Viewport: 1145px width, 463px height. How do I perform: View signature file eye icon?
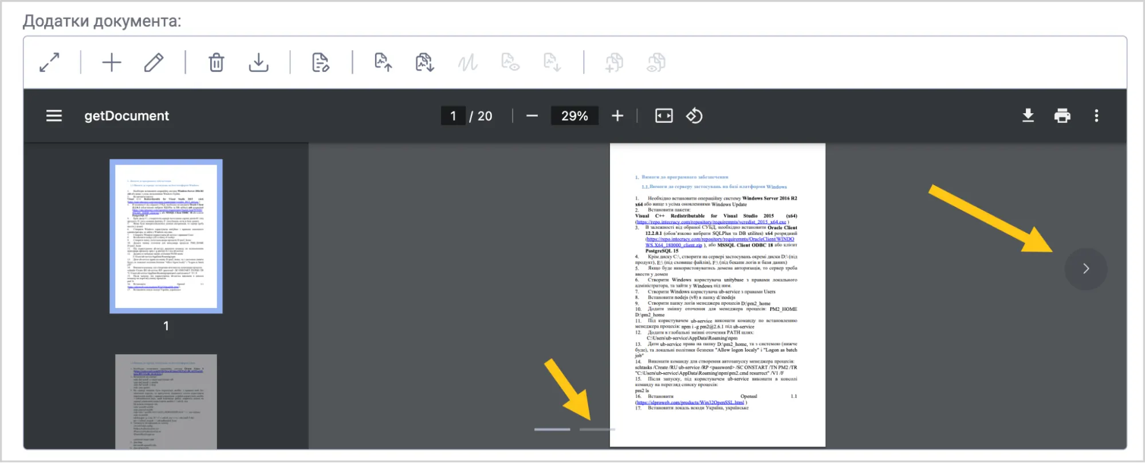[x=510, y=62]
